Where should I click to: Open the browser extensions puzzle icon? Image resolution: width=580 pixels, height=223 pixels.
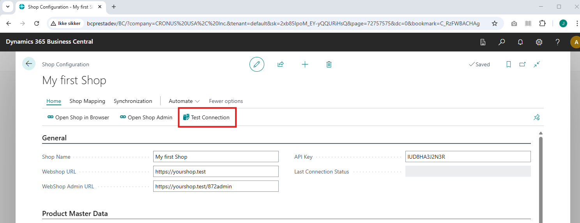tap(542, 23)
